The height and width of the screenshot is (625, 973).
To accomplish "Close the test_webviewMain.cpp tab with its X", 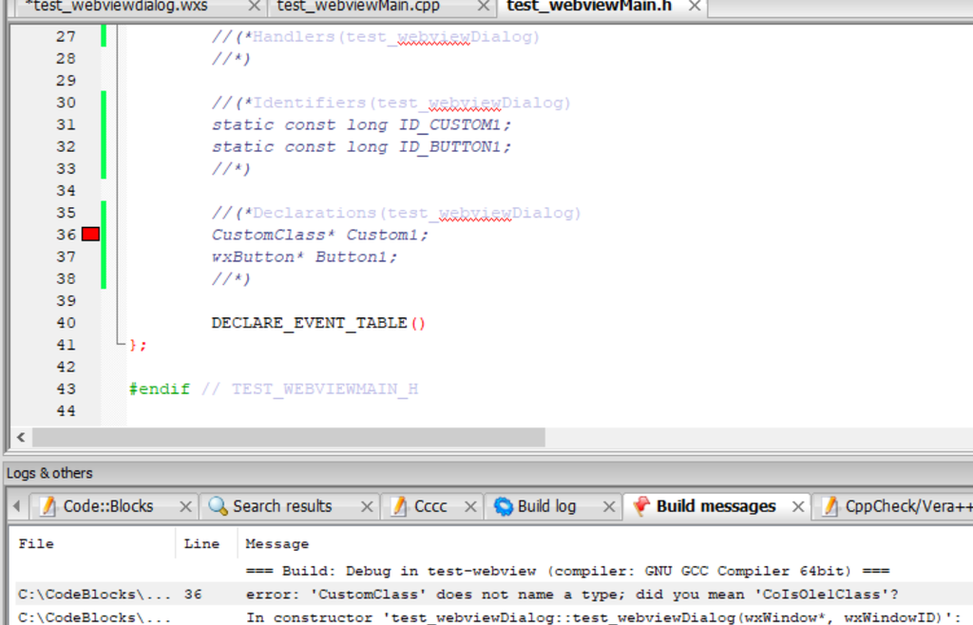I will [483, 6].
